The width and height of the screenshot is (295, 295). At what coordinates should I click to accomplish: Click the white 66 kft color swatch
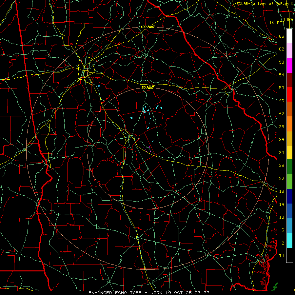(289, 36)
